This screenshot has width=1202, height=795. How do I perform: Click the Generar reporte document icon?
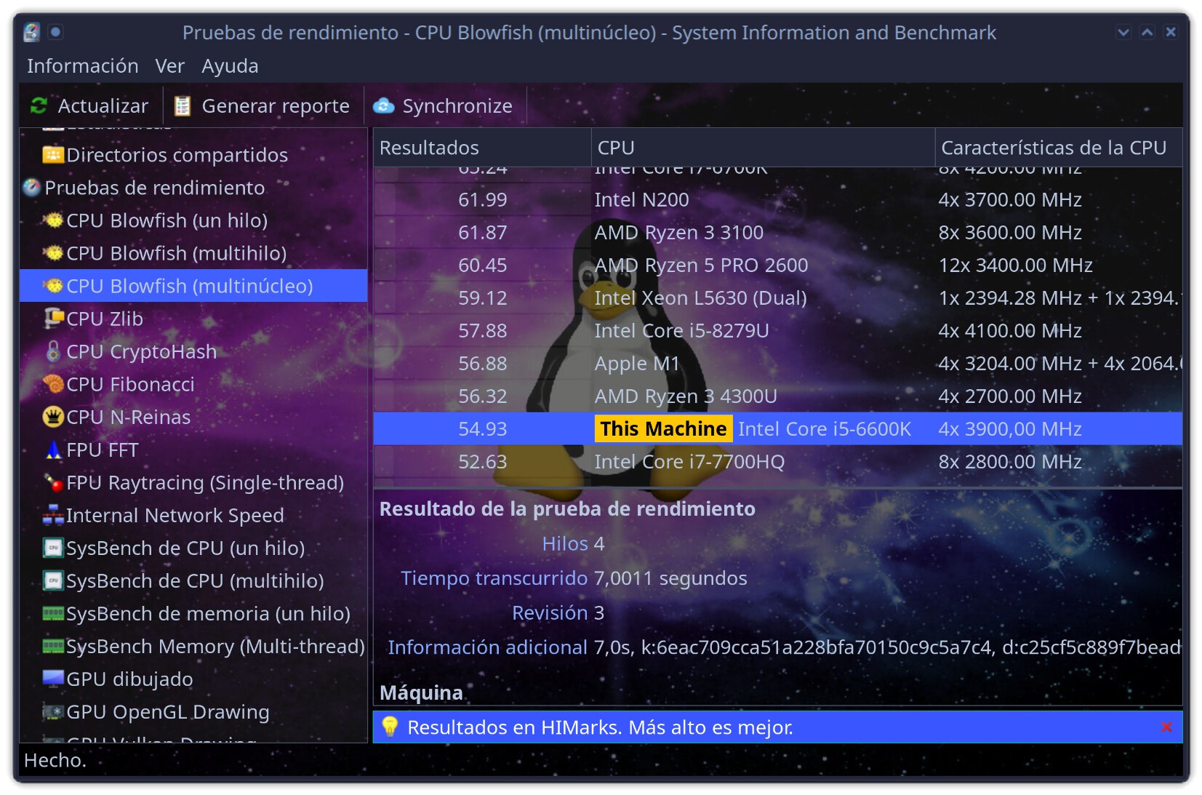[183, 106]
